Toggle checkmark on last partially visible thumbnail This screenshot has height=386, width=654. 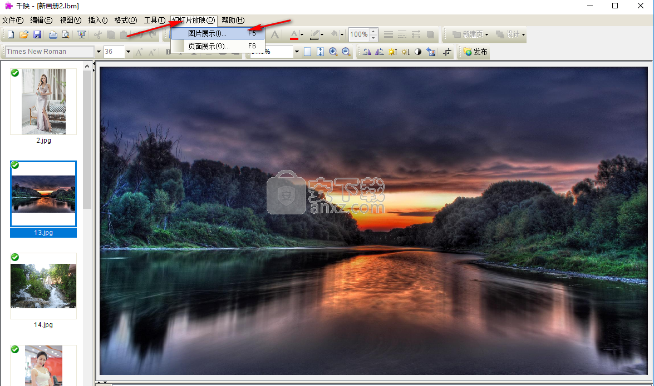15,349
